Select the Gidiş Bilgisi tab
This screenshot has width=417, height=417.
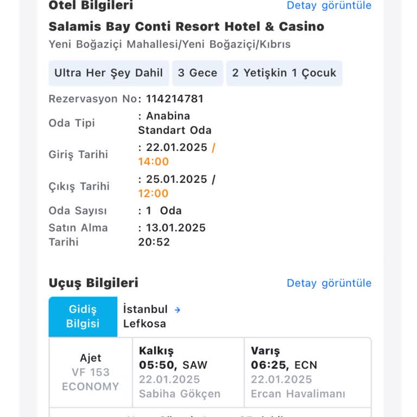83,317
